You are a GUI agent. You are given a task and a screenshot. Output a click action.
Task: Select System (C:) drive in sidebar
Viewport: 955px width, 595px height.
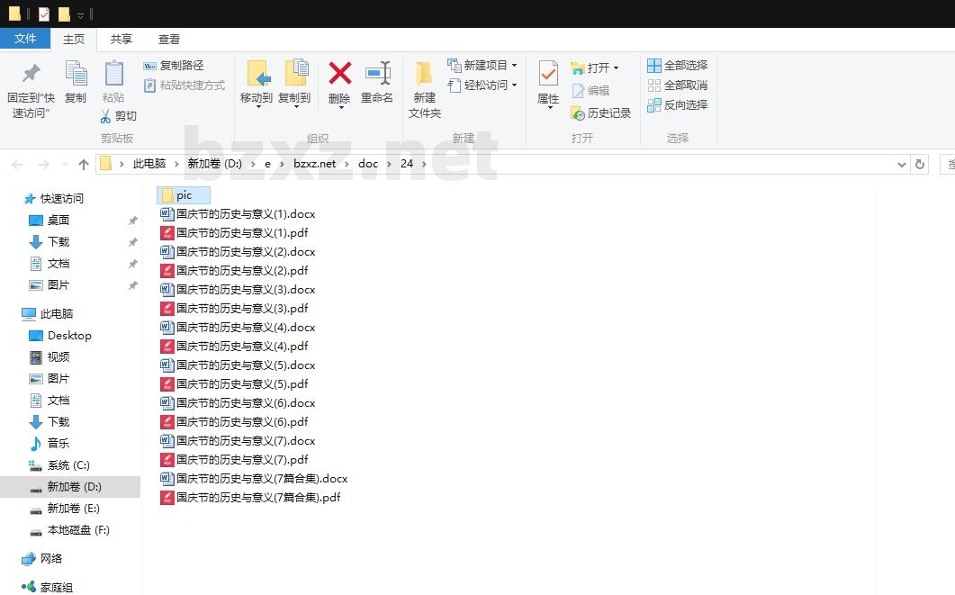[68, 465]
